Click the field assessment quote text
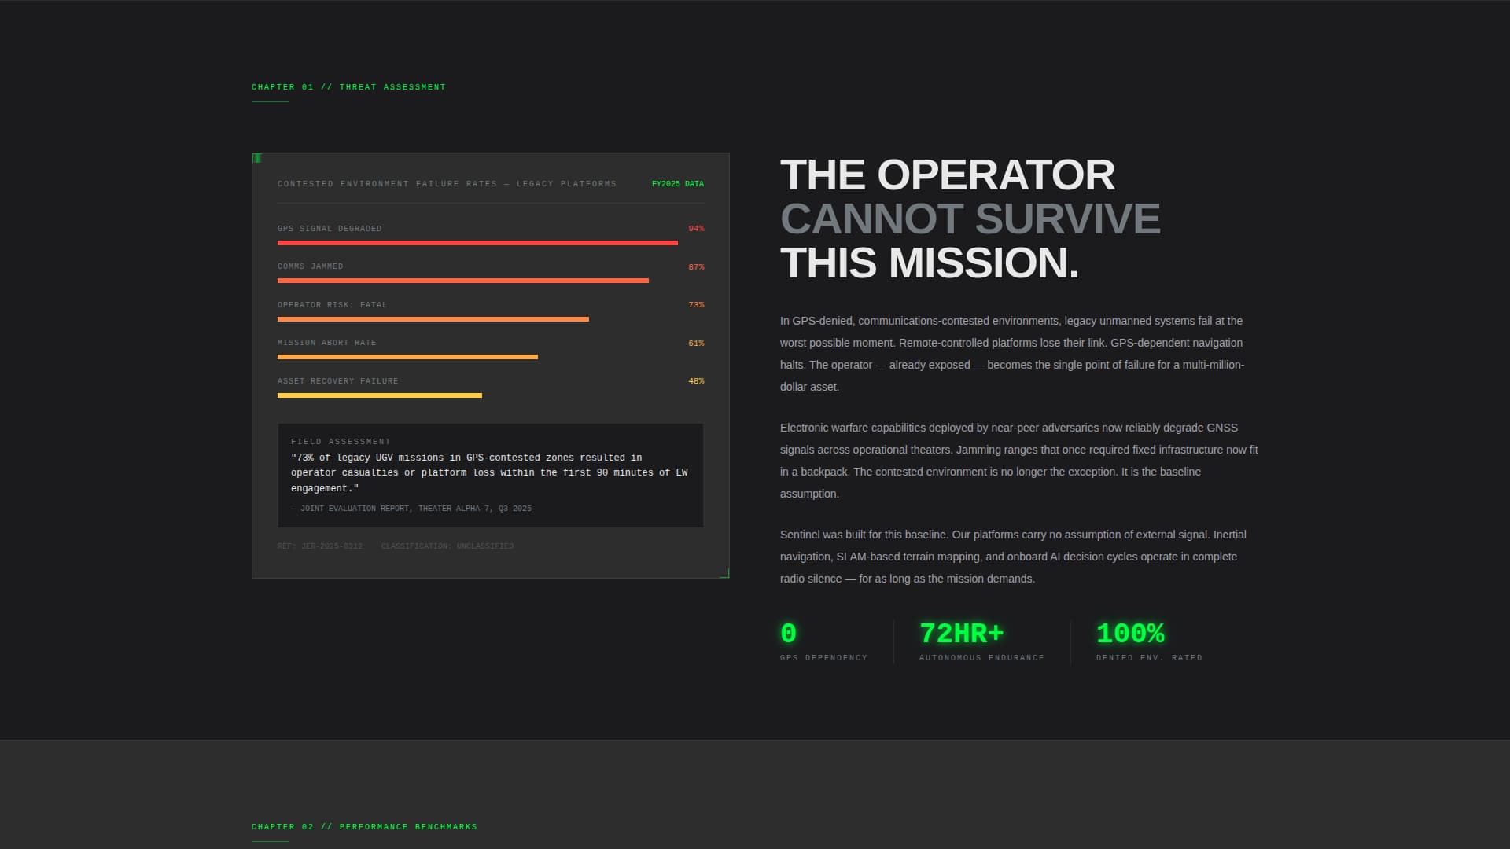This screenshot has height=849, width=1510. [x=489, y=472]
